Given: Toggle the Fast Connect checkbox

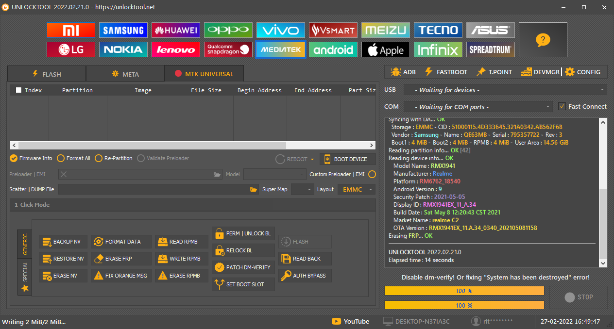Looking at the screenshot, I should click(562, 106).
